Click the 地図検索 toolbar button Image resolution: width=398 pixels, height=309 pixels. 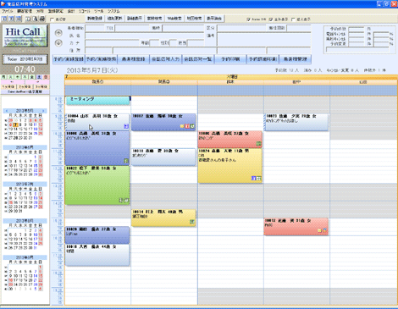pos(194,19)
